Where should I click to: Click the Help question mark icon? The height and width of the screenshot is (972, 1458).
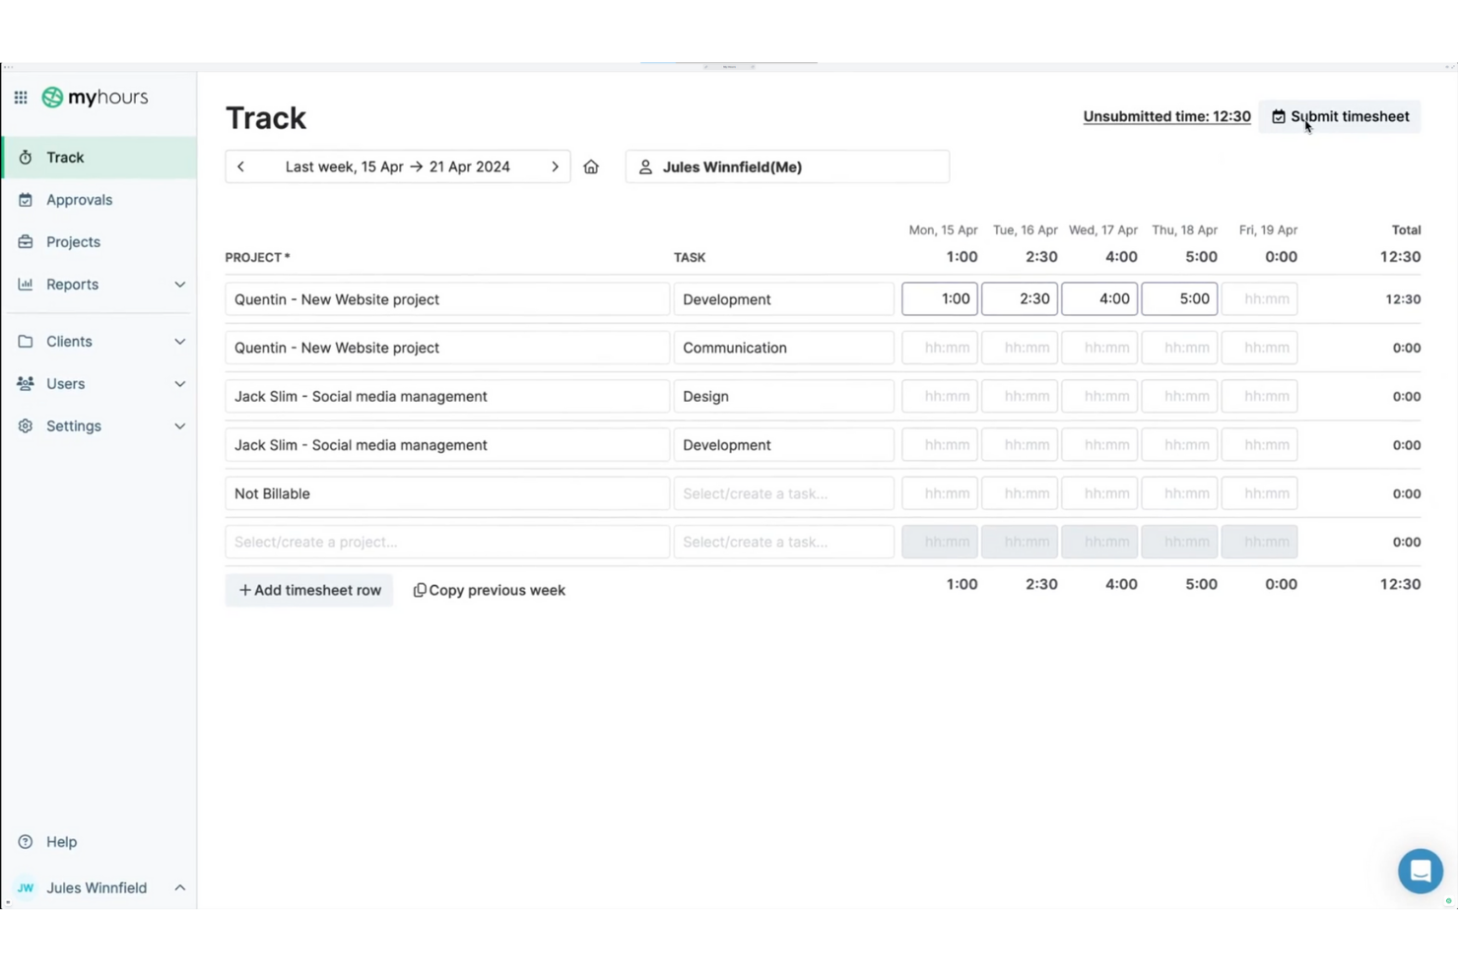[x=26, y=842]
